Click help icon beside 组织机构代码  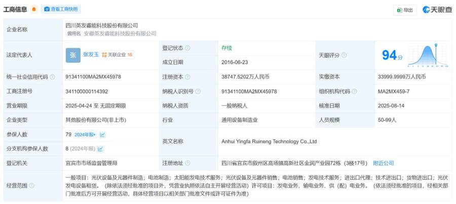[354, 92]
